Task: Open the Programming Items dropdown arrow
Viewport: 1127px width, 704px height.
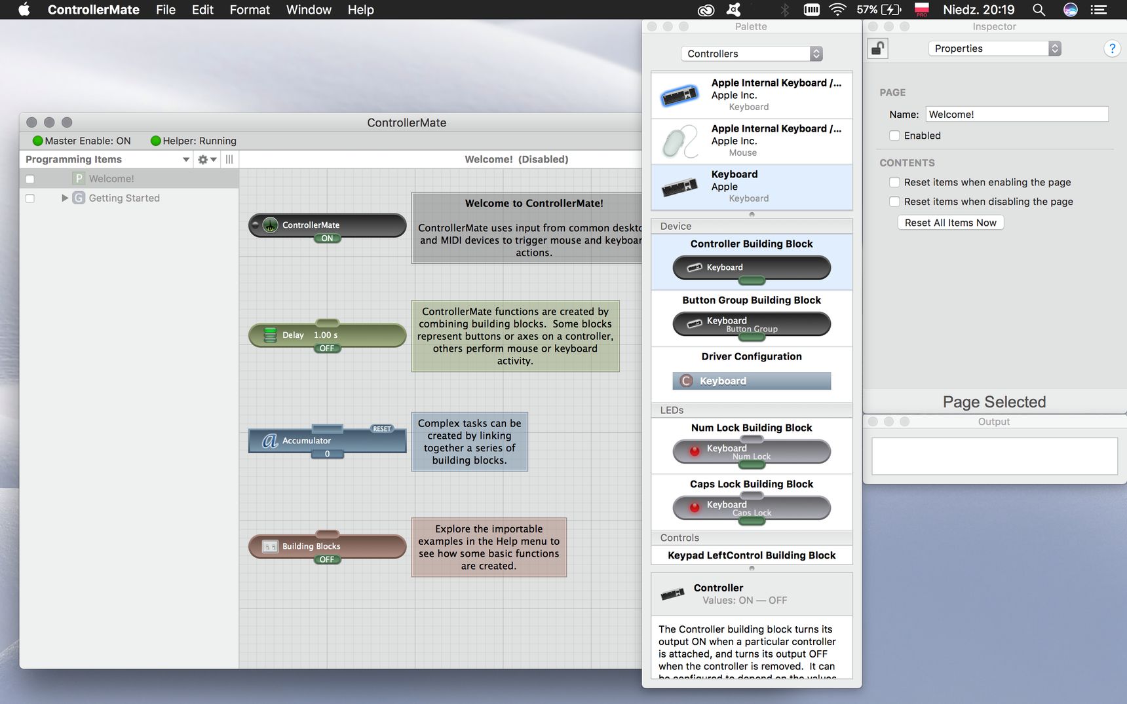Action: click(186, 159)
